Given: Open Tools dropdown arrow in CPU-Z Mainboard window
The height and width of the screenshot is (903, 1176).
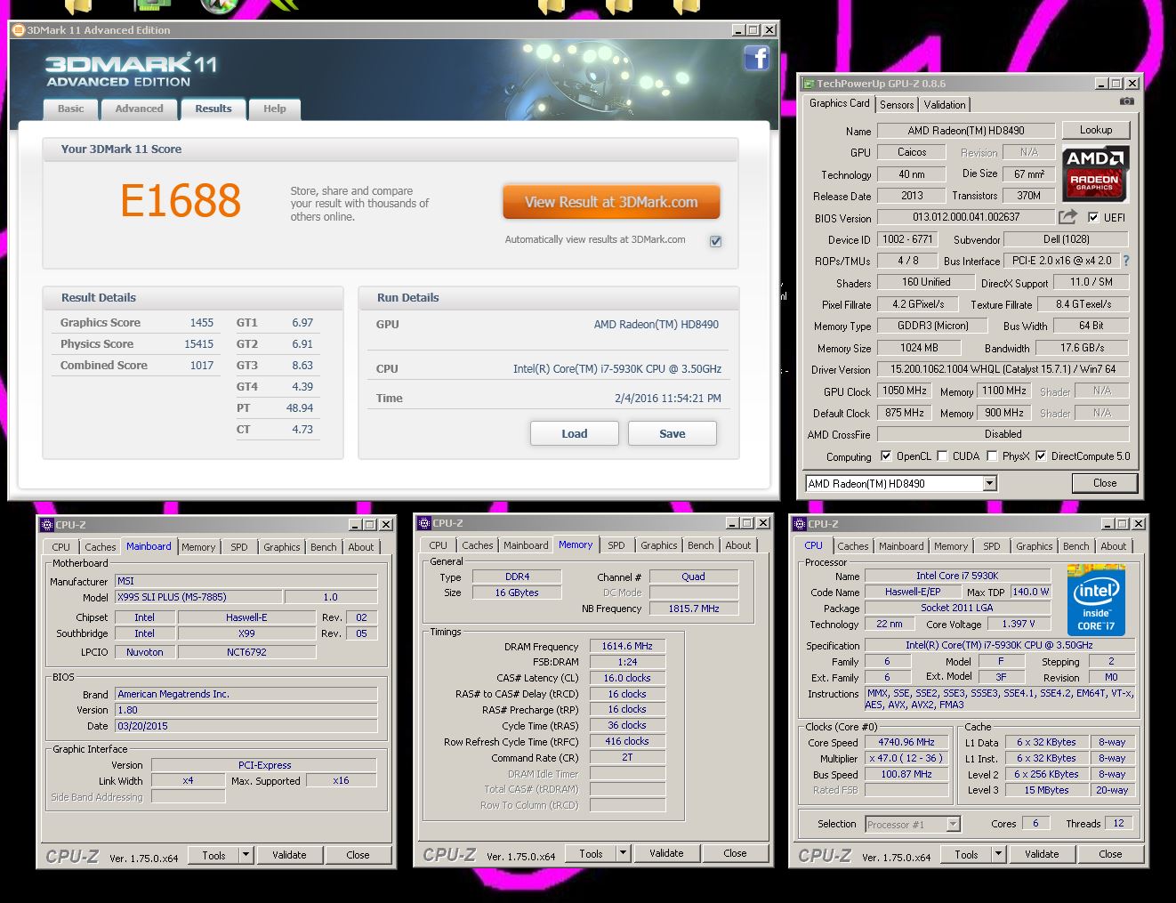Looking at the screenshot, I should [x=246, y=855].
